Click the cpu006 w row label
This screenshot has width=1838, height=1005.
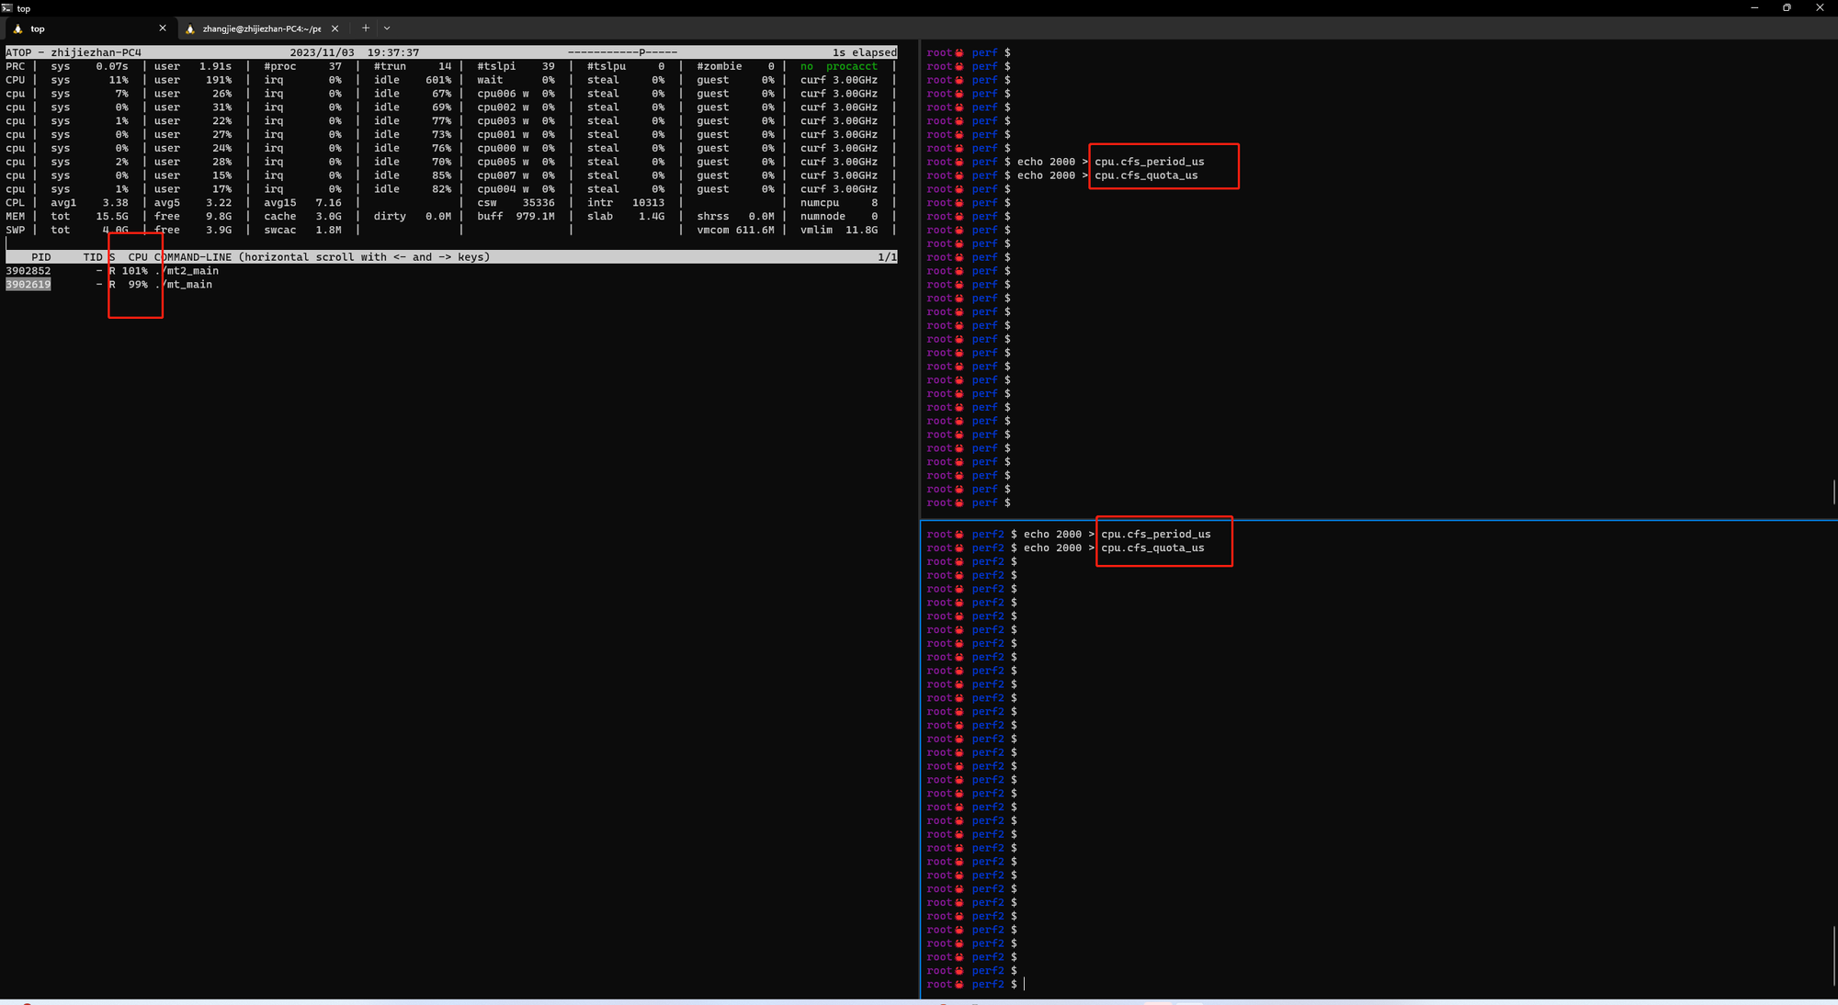pyautogui.click(x=503, y=94)
